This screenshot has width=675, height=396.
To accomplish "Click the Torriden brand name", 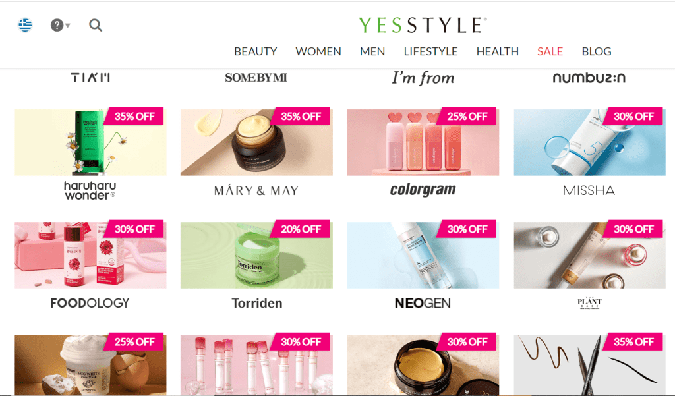I will click(x=256, y=303).
